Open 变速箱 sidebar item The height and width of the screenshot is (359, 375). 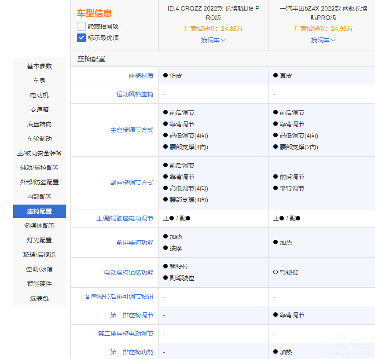[x=40, y=110]
